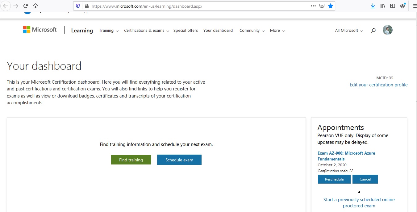Open Edit your certification profile link

pyautogui.click(x=378, y=85)
